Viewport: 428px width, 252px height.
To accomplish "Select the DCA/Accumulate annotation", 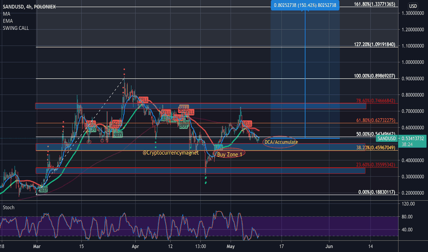I will click(281, 142).
